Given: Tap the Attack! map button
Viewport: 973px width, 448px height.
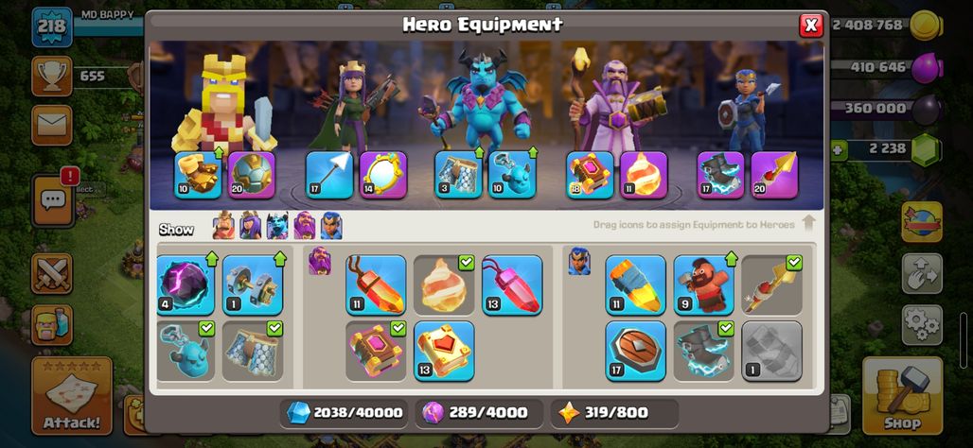Looking at the screenshot, I should (72, 396).
